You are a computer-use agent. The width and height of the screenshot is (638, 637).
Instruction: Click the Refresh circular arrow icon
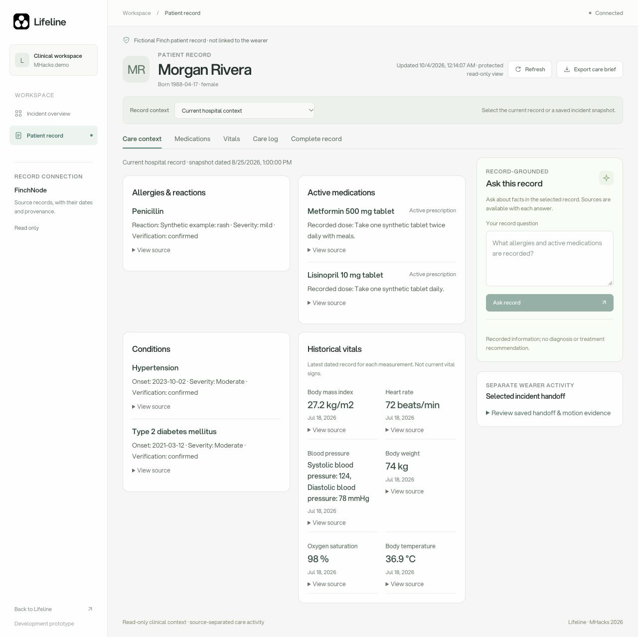(x=518, y=69)
